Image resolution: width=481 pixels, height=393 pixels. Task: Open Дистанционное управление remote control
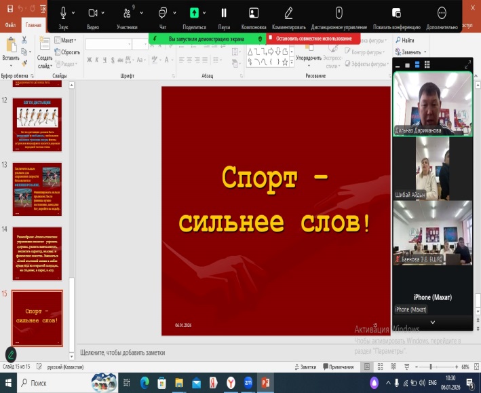(x=339, y=14)
